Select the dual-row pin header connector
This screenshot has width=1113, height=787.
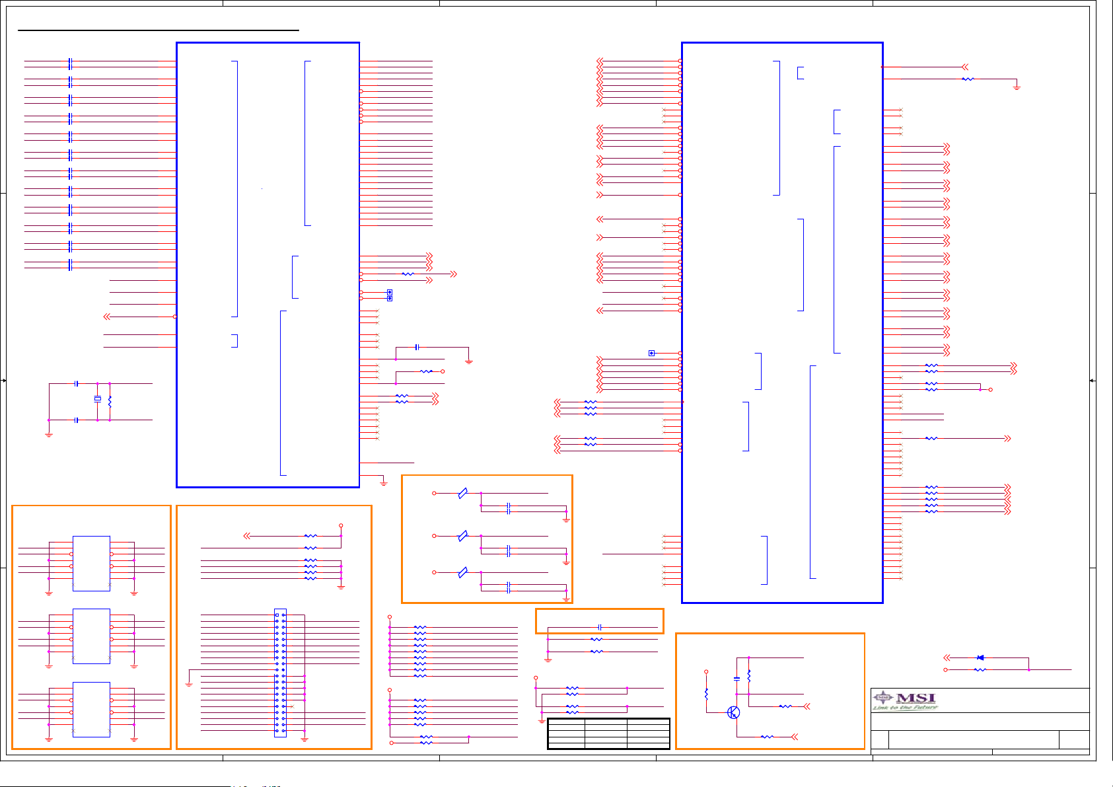pos(280,673)
